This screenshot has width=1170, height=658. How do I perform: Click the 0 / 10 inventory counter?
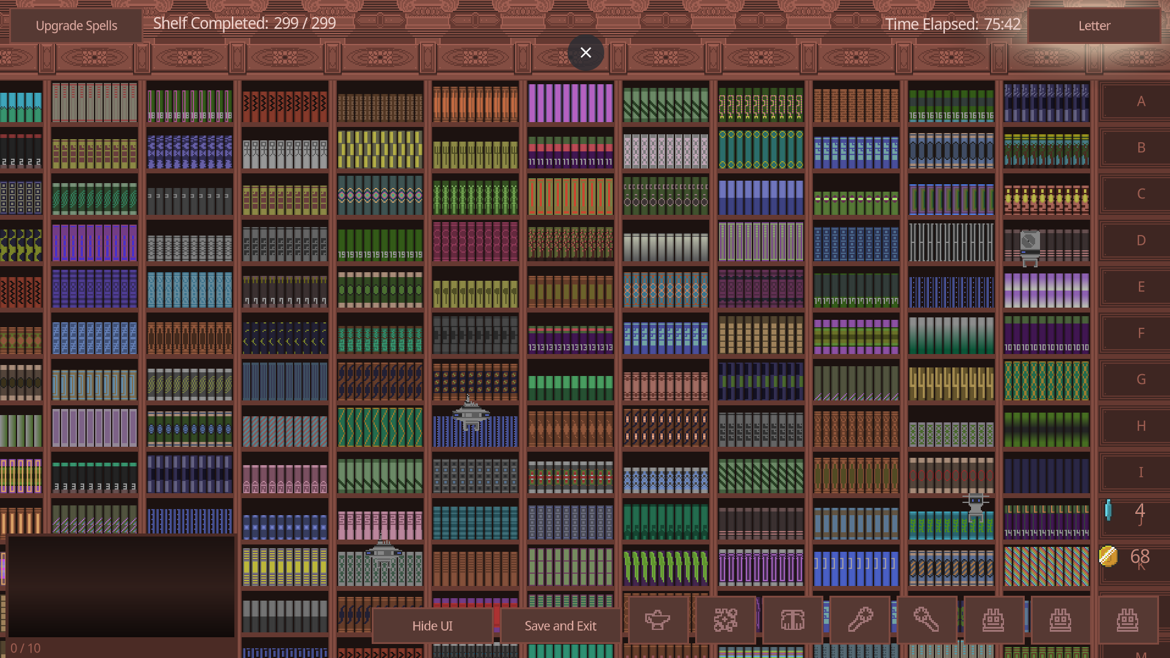[x=26, y=648]
